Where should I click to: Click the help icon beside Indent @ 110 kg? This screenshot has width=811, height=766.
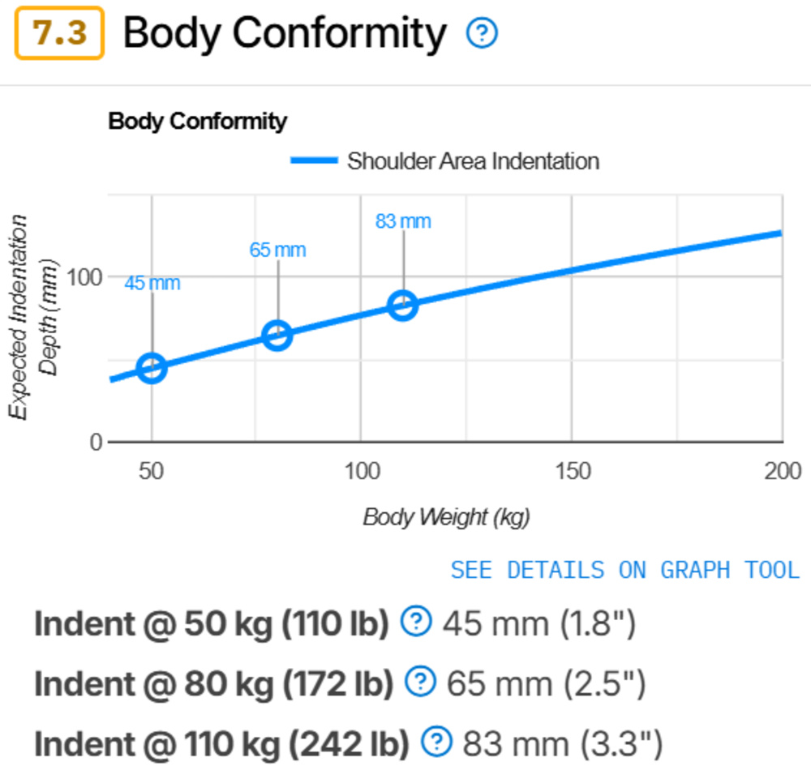tap(436, 743)
